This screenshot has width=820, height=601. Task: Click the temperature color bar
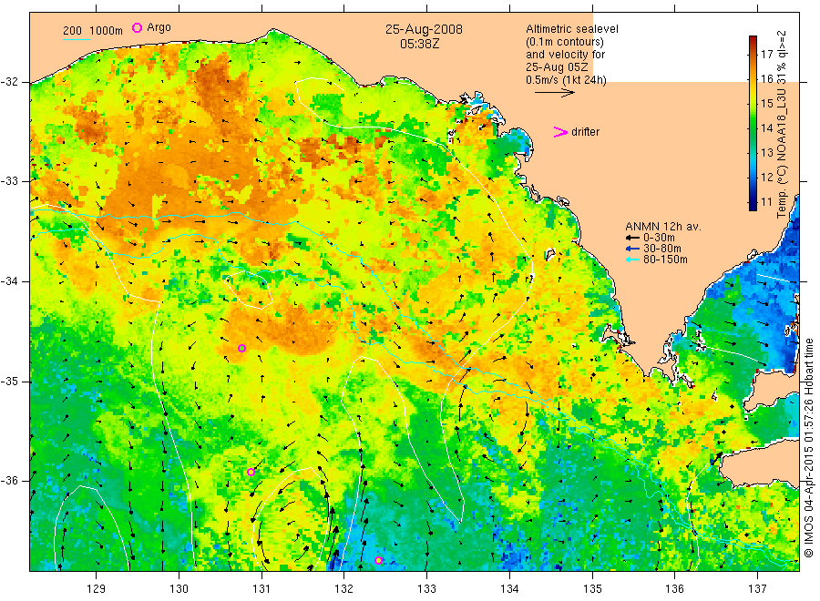click(753, 123)
